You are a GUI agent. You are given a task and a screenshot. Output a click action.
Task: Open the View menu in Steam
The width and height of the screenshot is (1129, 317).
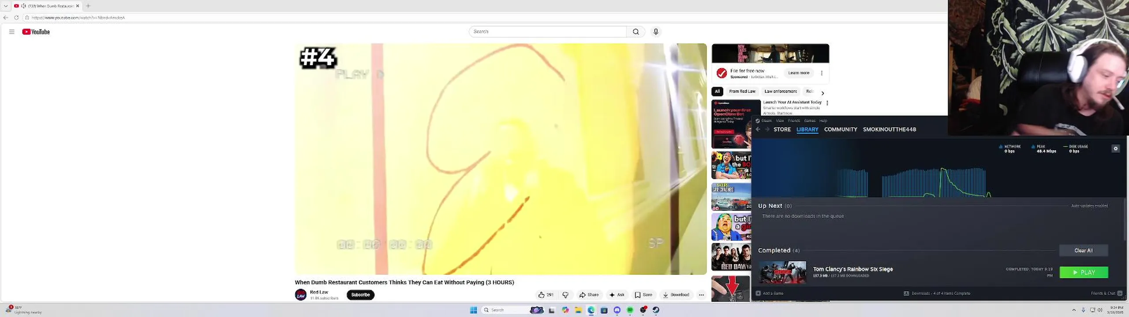point(780,121)
